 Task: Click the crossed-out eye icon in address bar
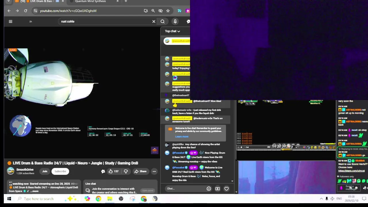coord(160,11)
